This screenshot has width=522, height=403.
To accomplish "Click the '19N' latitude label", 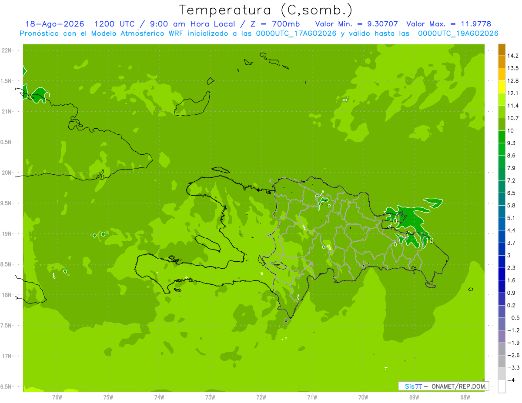I will (7, 234).
